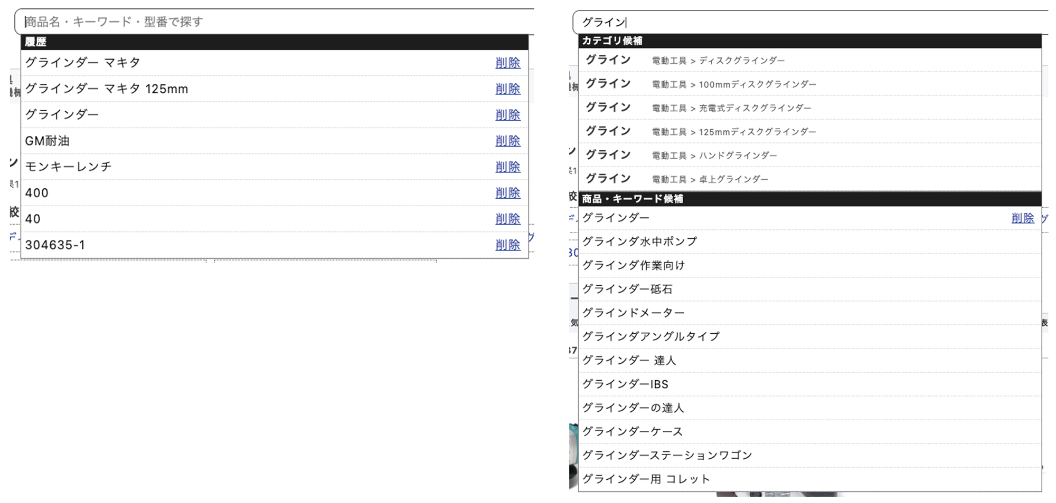The image size is (1056, 503).
Task: Select history item GM耐油
Action: pos(48,141)
